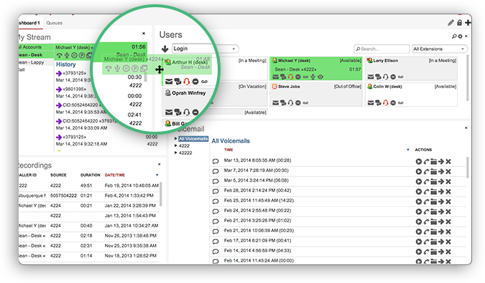
Task: Delete the Feb 25, 2014 voicemail
Action: click(x=448, y=201)
